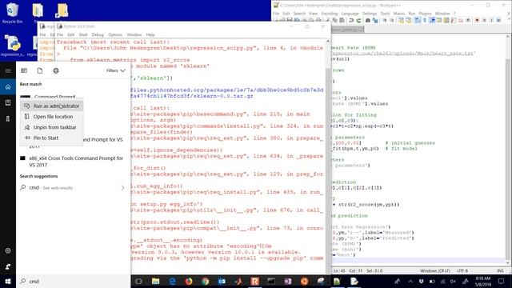This screenshot has height=288, width=512.
Task: Open Language menu in Notepad++
Action: point(350,14)
